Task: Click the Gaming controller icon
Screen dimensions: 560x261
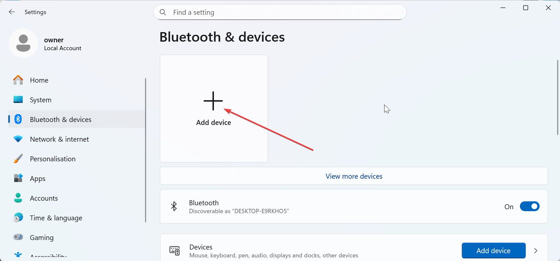Action: pos(18,237)
